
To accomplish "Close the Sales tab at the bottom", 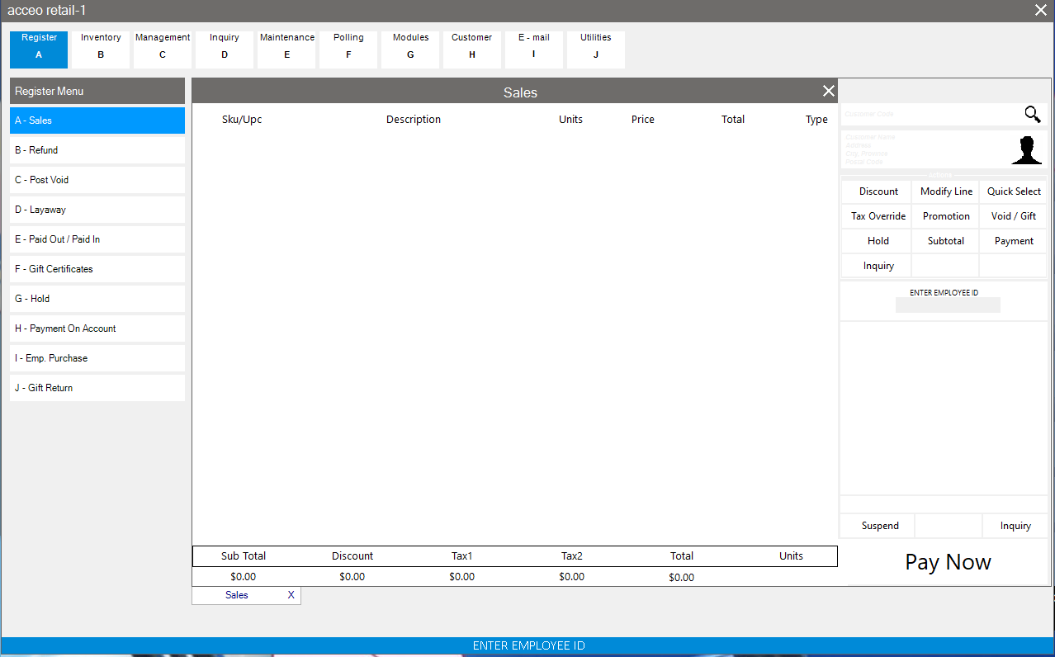I will [x=291, y=595].
